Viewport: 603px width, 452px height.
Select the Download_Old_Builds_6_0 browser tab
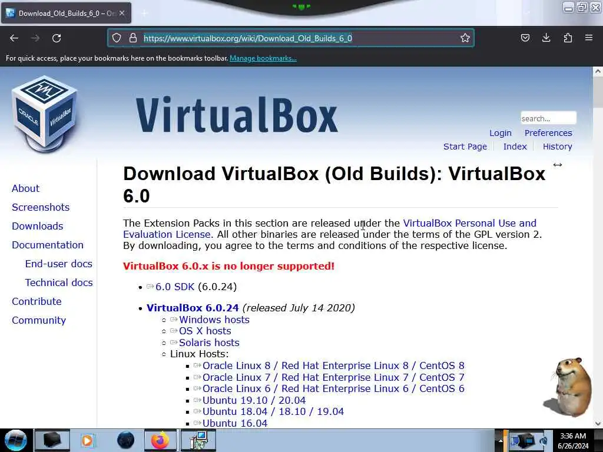(66, 14)
